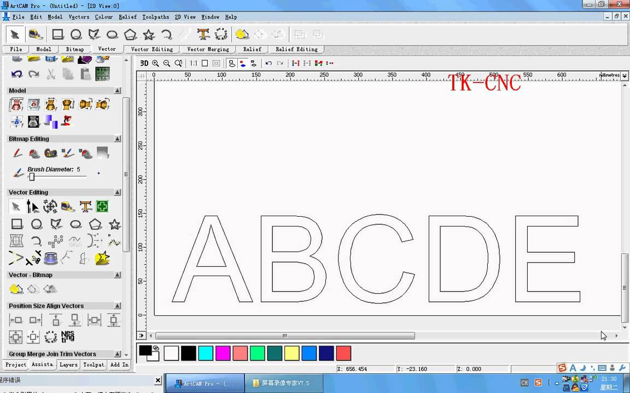Switch to the Relief Editing tab

coord(296,49)
